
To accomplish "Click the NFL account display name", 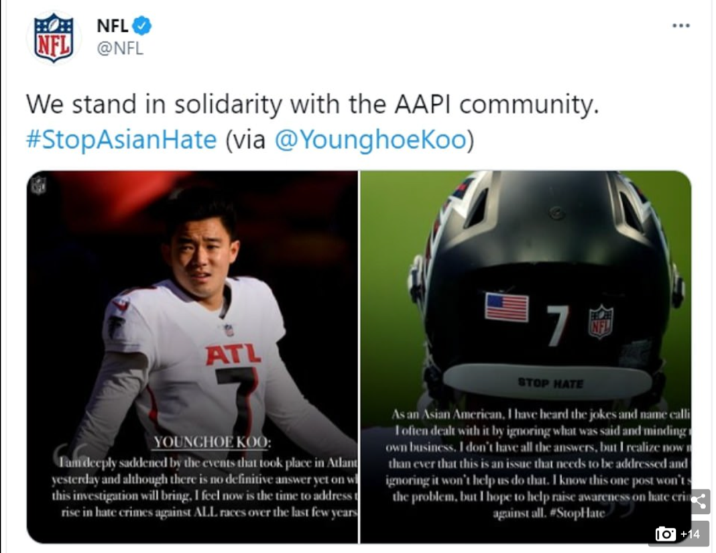I will [112, 26].
